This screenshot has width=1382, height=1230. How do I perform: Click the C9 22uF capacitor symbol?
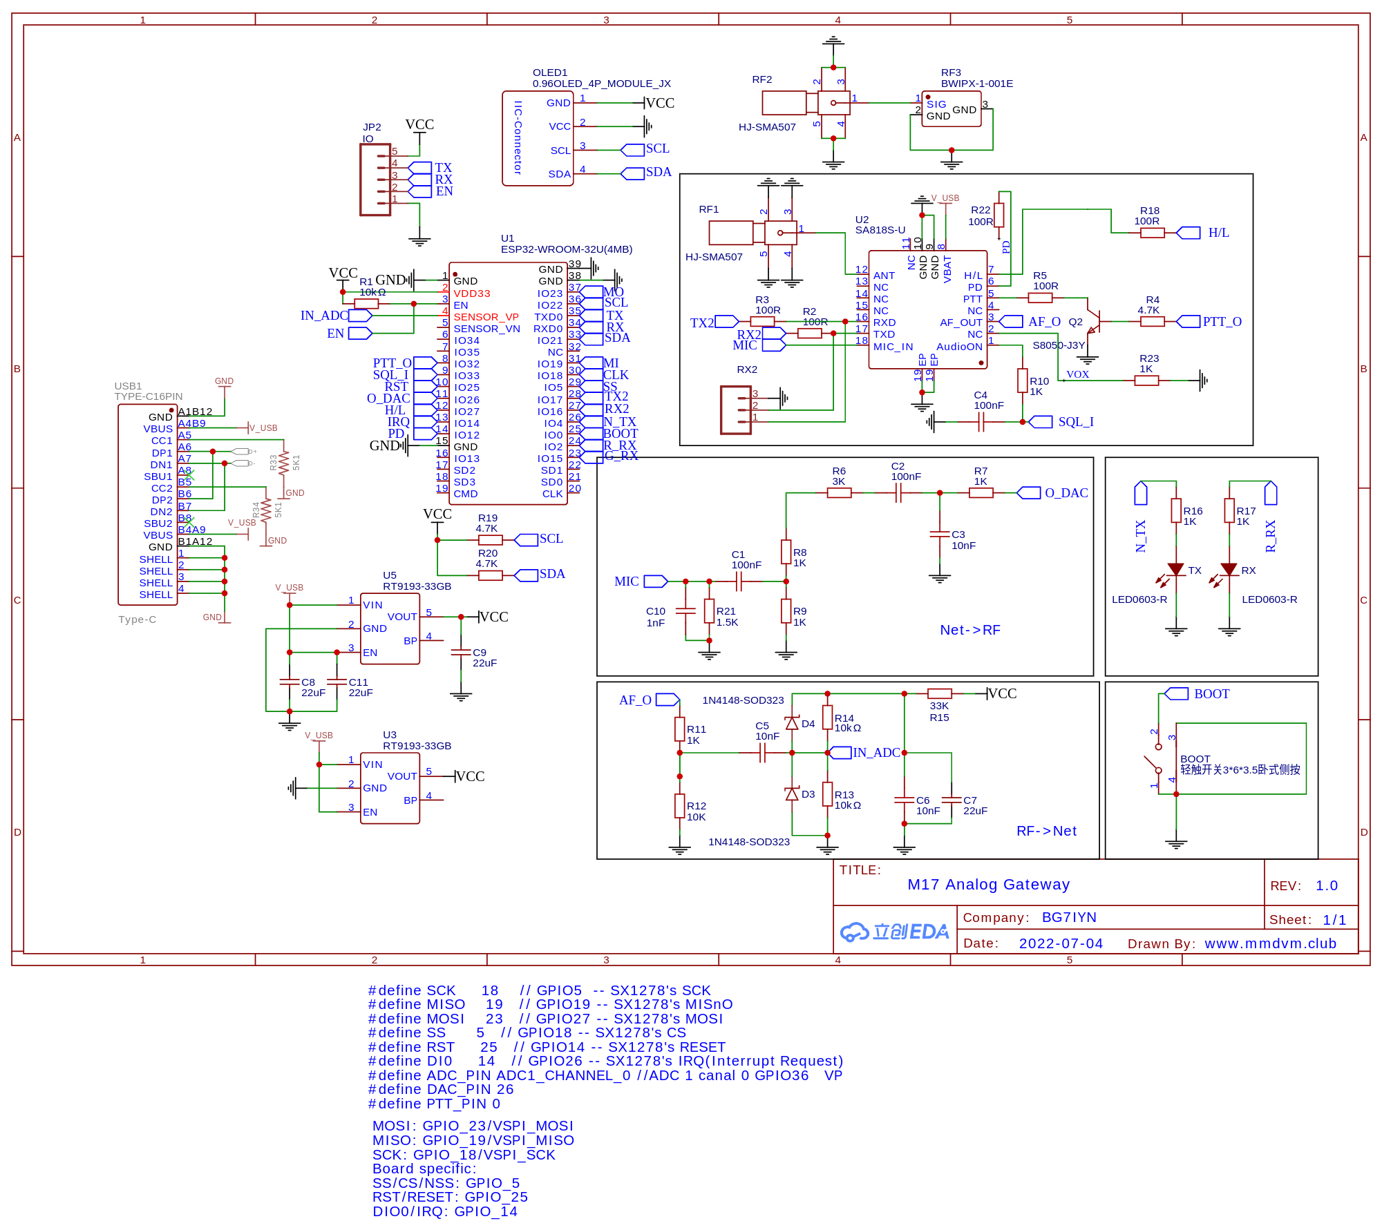point(461,652)
